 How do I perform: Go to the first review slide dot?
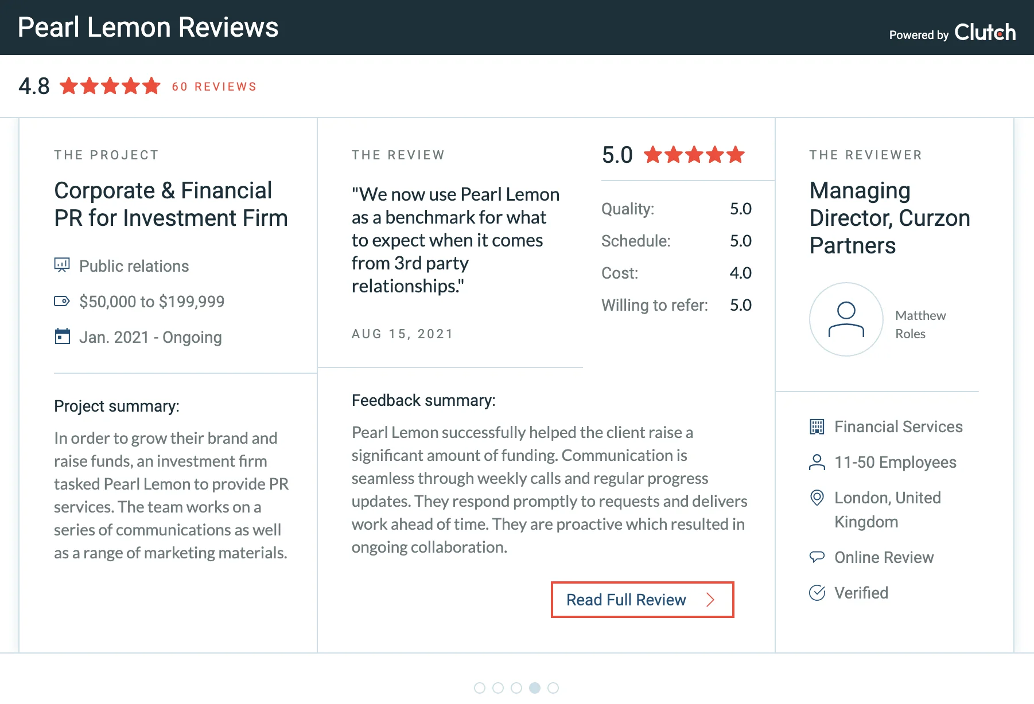coord(480,688)
